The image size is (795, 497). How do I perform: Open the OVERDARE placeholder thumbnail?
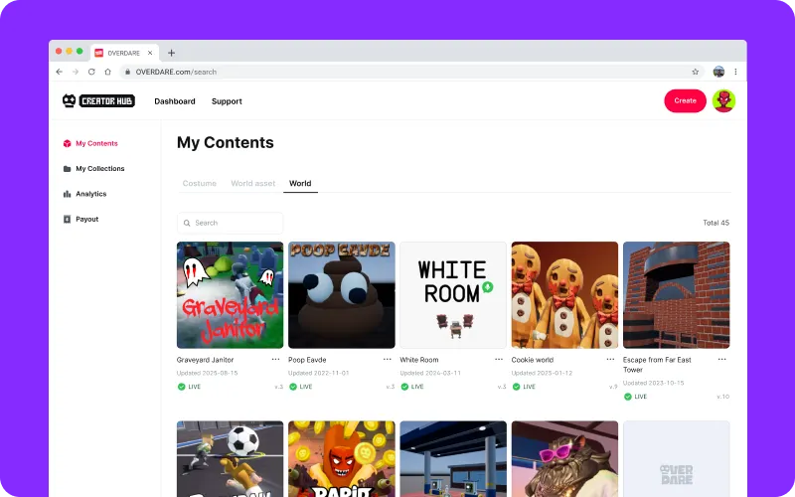point(676,459)
